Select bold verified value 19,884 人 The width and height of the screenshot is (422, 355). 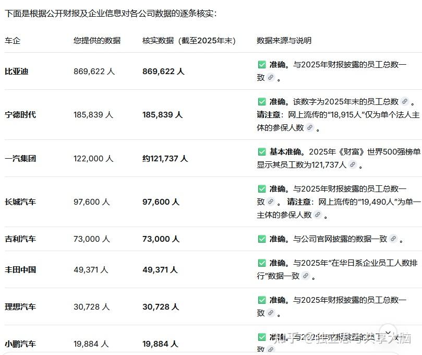tap(160, 344)
